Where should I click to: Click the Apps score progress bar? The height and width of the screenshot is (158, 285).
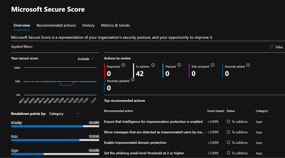[55, 154]
